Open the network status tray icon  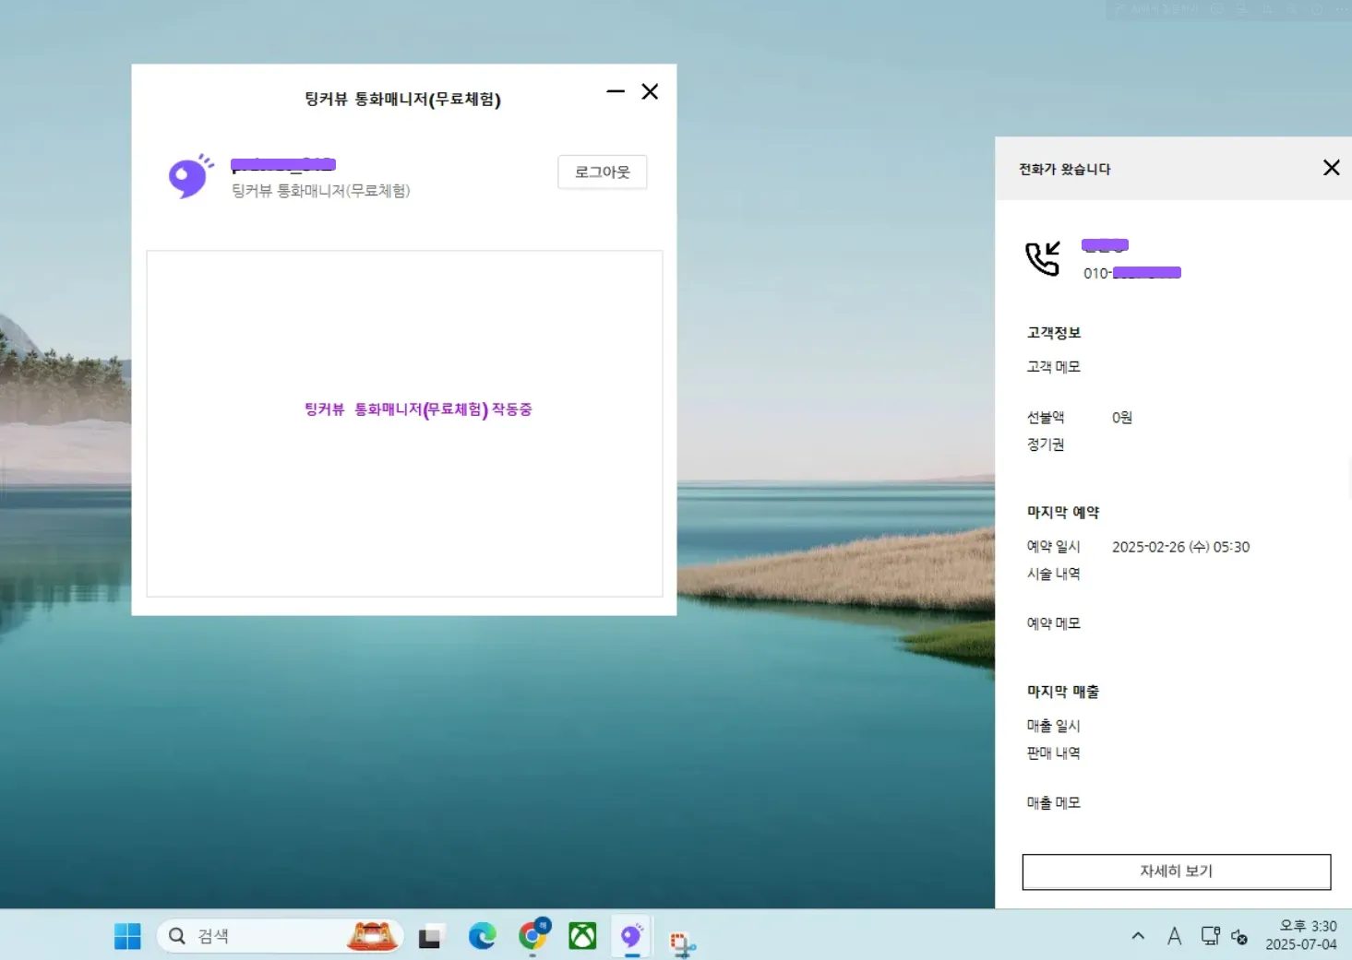tap(1210, 936)
